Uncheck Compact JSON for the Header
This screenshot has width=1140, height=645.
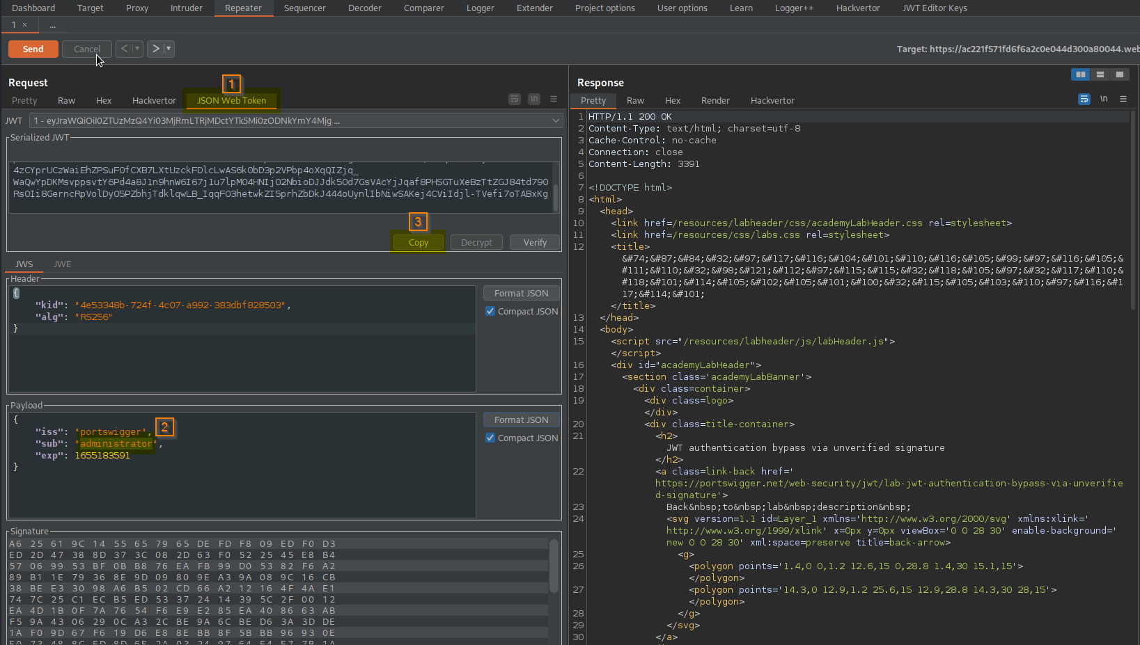490,311
